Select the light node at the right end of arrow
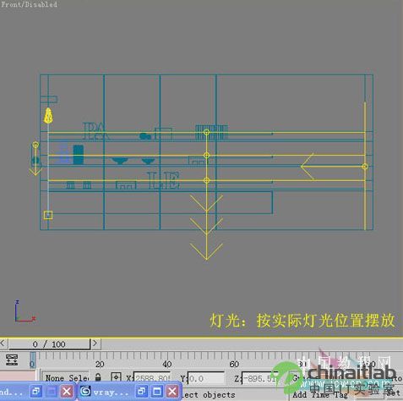 pos(365,167)
